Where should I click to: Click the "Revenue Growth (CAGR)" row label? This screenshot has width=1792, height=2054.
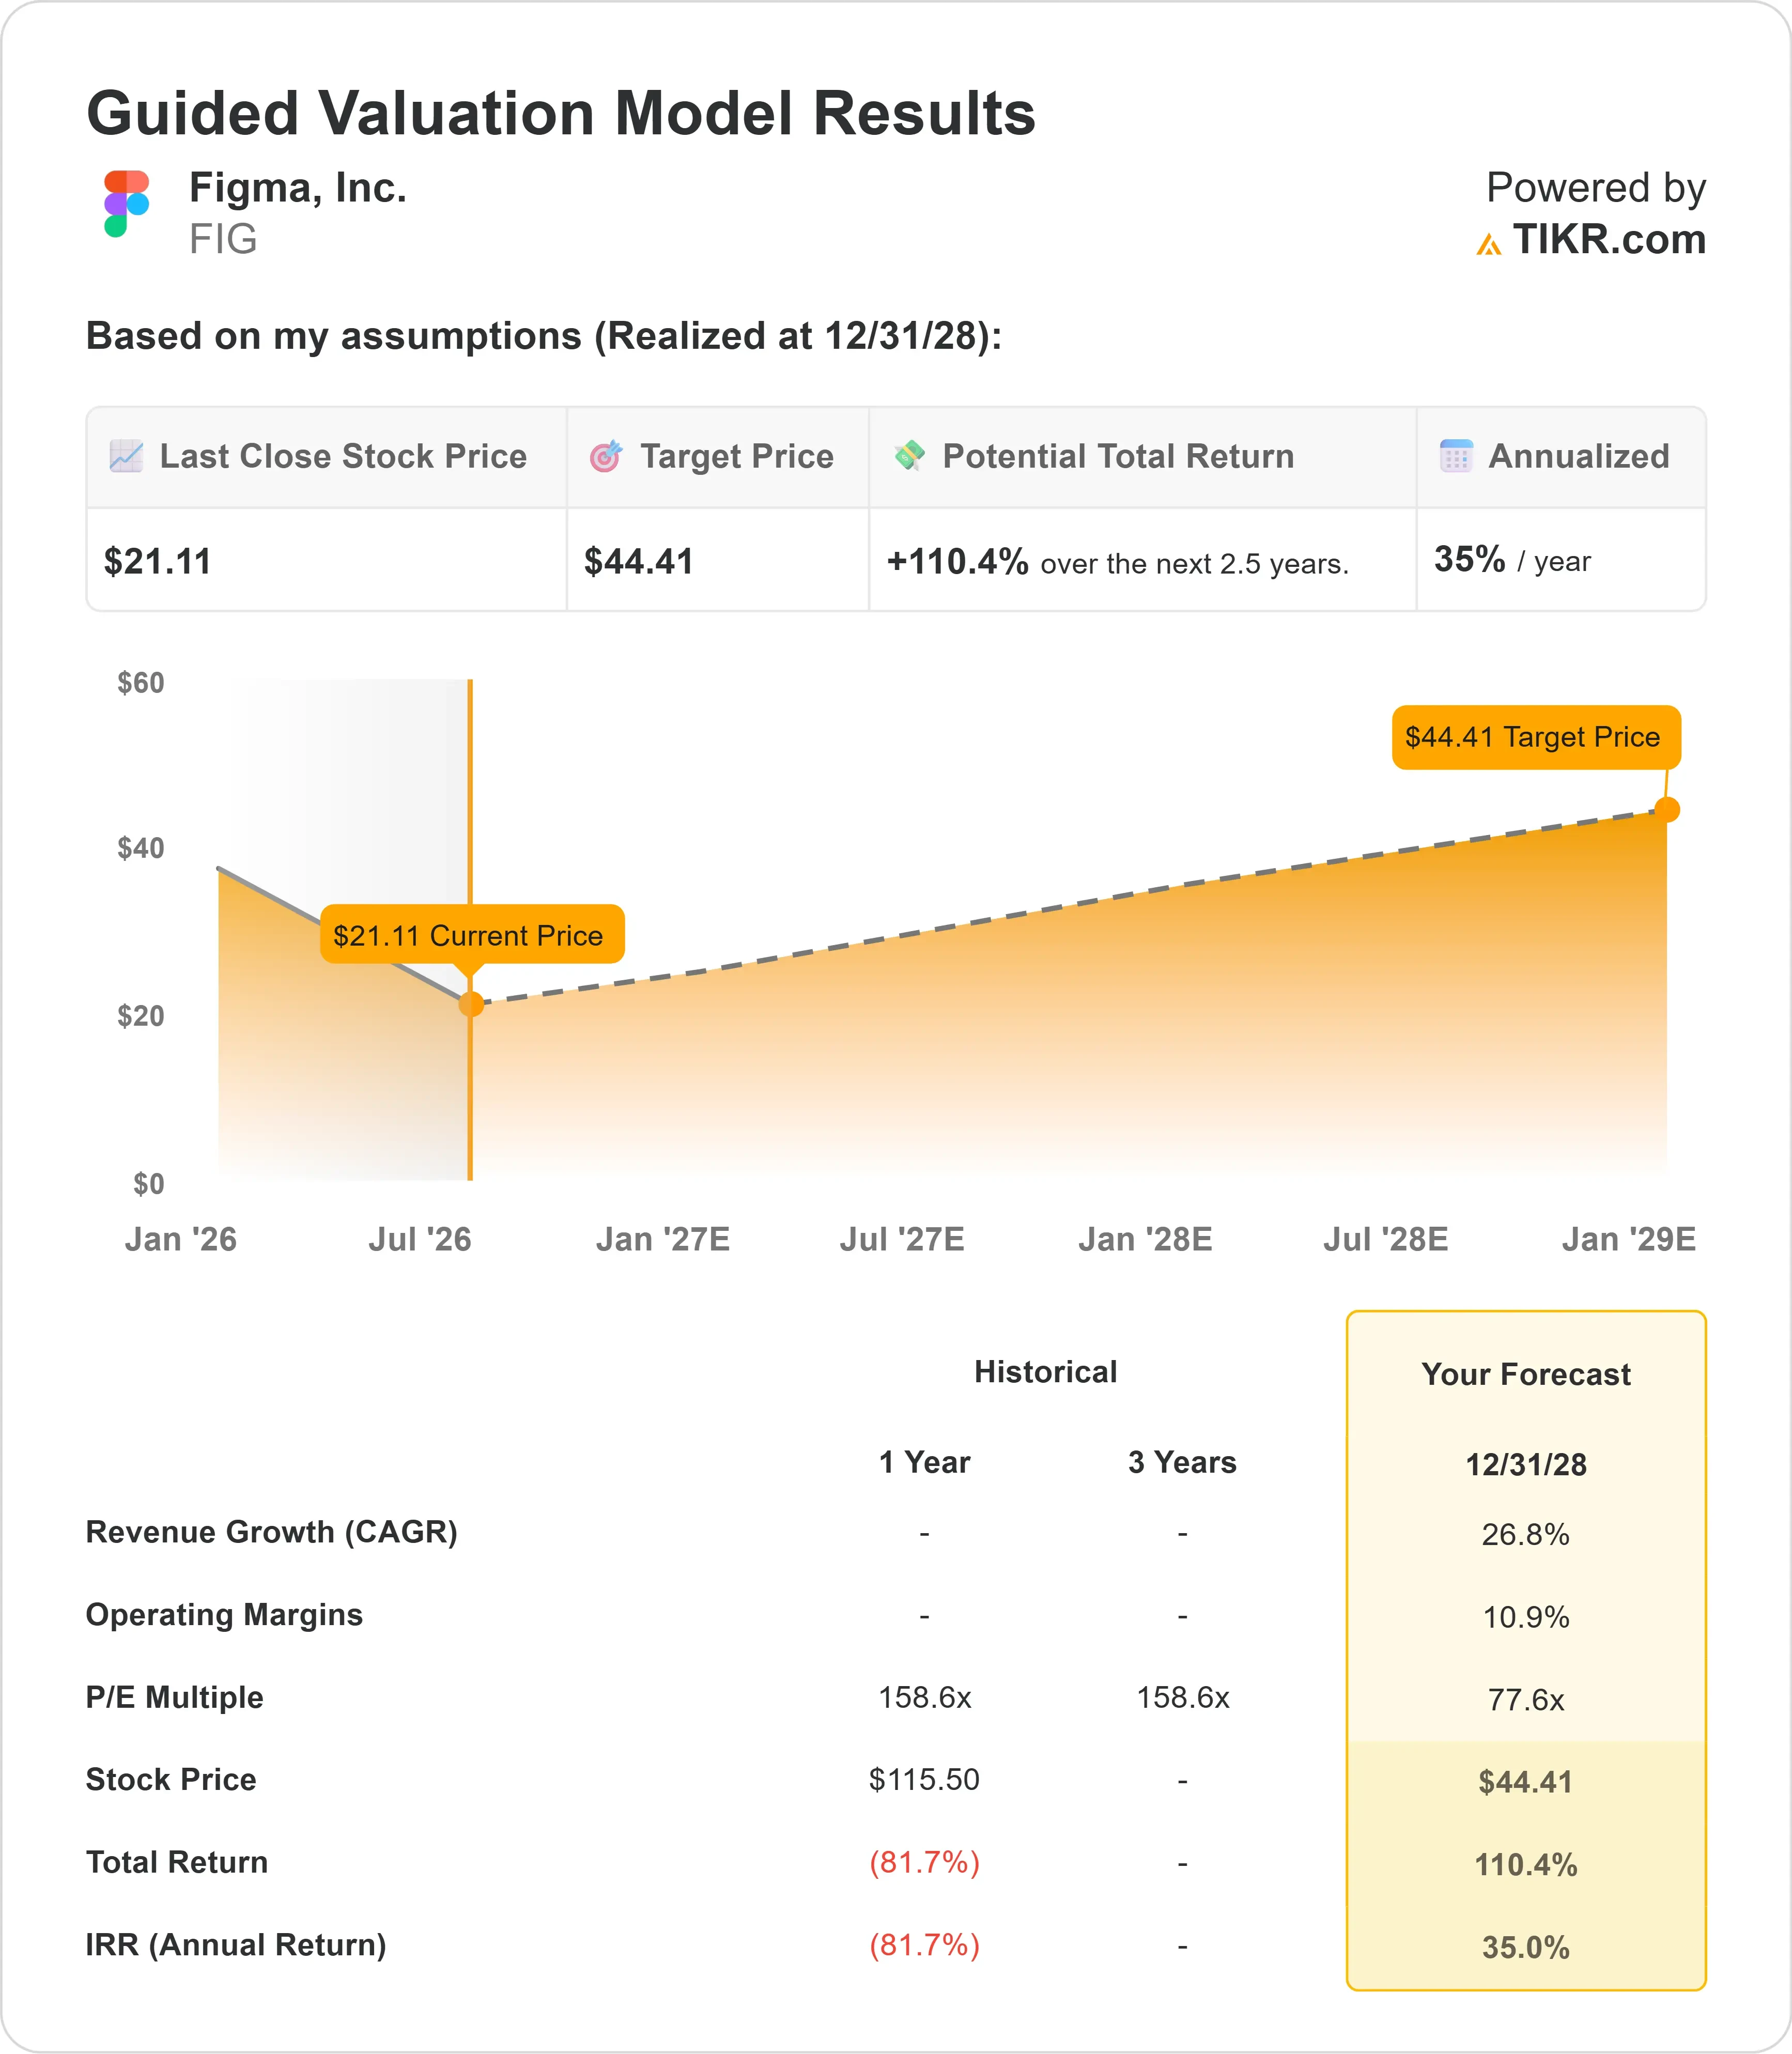click(272, 1532)
